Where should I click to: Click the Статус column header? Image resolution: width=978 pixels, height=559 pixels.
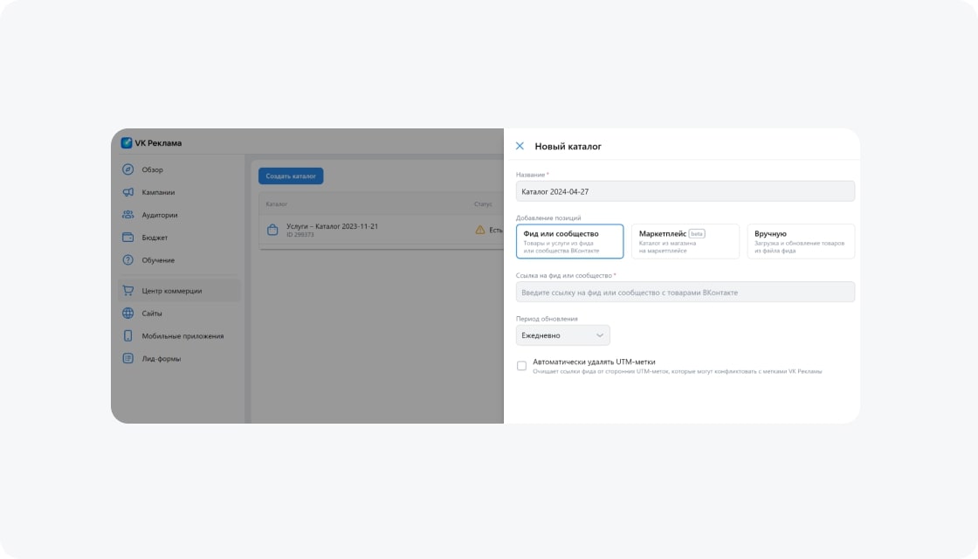pos(483,204)
